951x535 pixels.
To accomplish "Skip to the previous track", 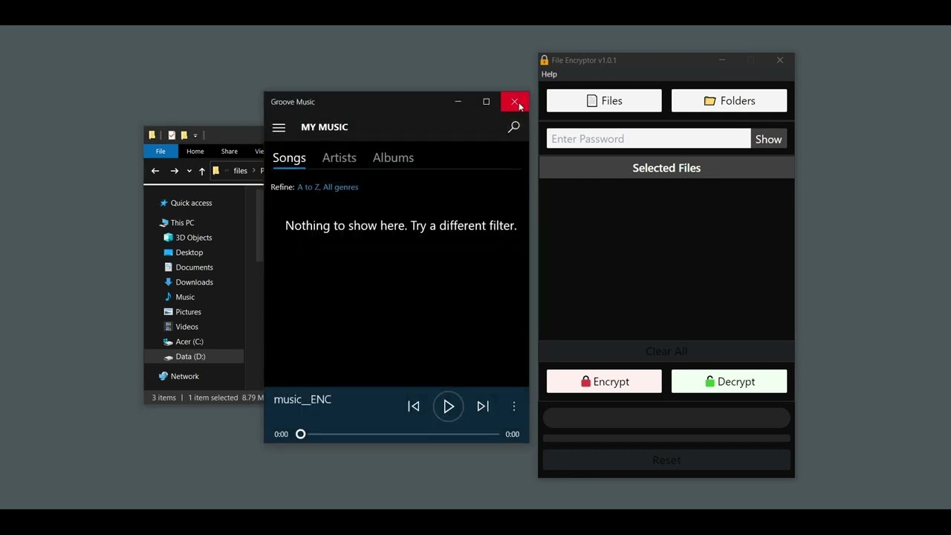I will pos(414,406).
